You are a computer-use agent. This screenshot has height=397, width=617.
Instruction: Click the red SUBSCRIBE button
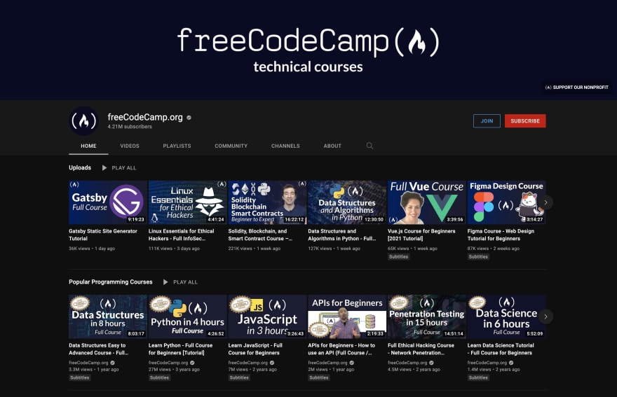(525, 120)
